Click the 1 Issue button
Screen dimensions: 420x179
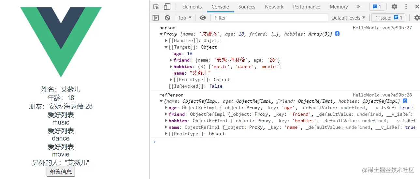tap(389, 18)
